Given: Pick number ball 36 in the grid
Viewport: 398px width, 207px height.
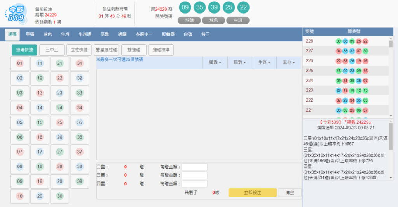Looking at the screenshot, I should point(80,137).
